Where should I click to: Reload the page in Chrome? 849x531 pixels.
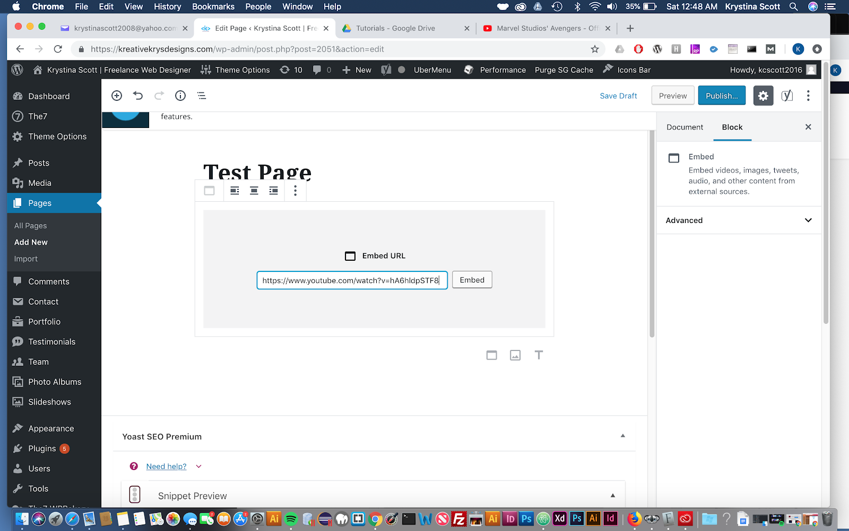click(x=58, y=49)
